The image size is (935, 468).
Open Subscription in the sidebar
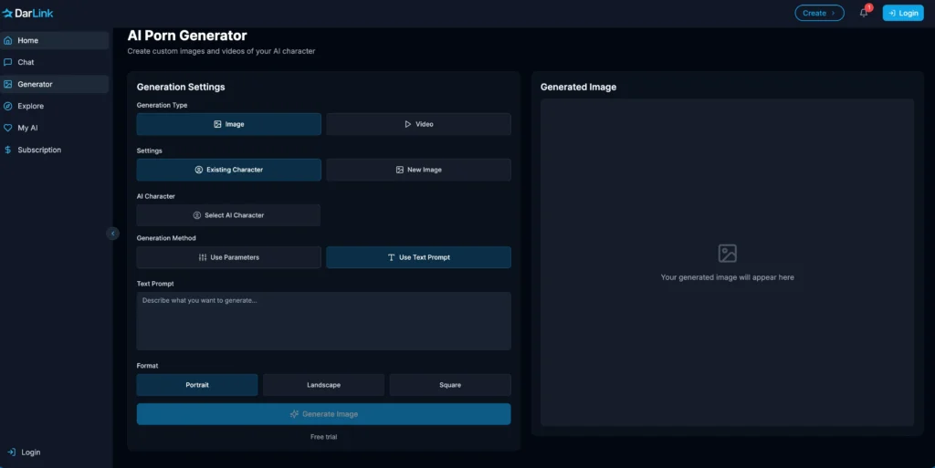tap(54, 150)
